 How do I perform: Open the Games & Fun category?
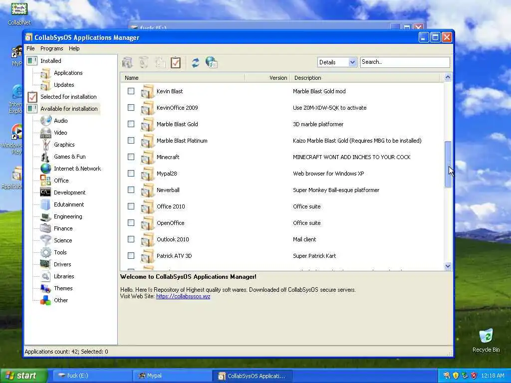tap(70, 157)
